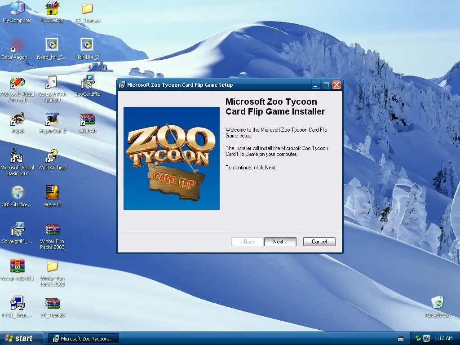Click the installer icon in the setup title bar
This screenshot has width=460, height=345.
(122, 85)
